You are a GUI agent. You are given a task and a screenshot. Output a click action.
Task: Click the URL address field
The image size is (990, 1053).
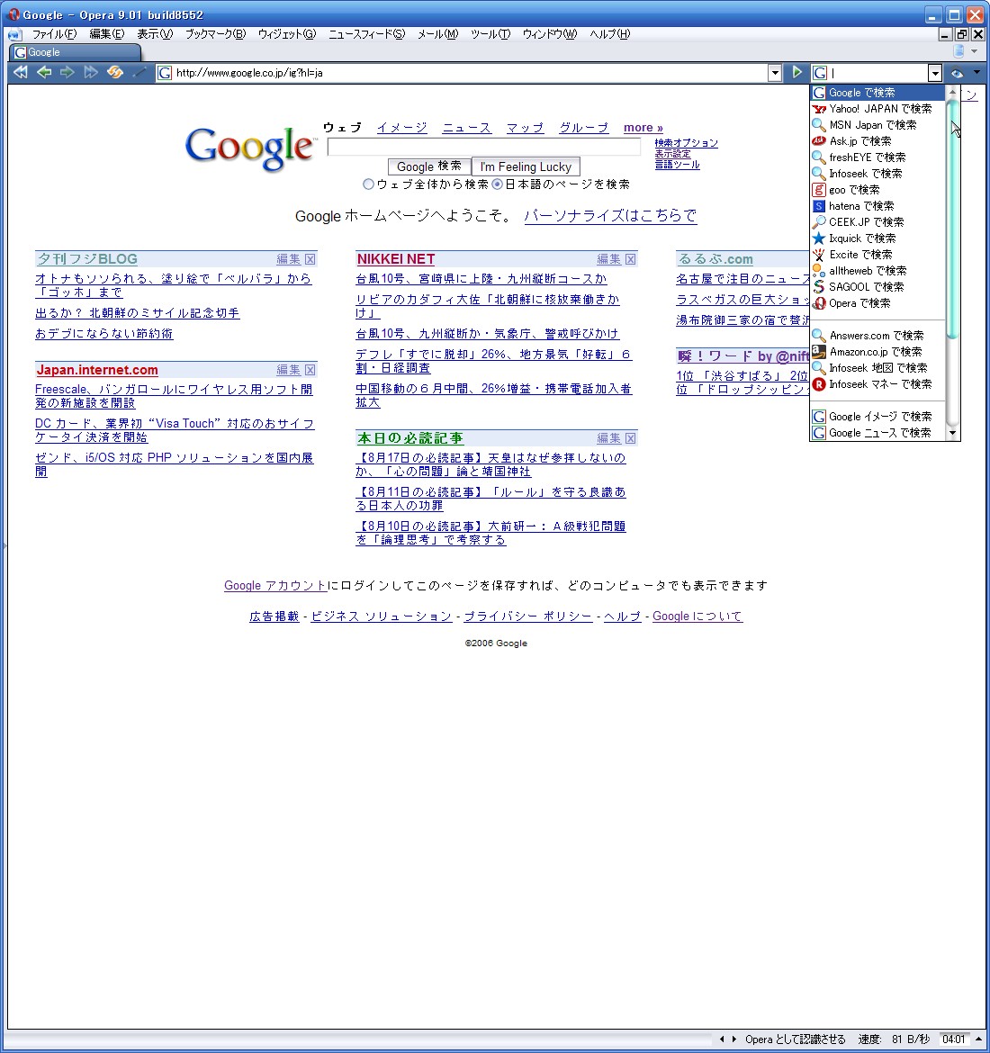point(470,73)
